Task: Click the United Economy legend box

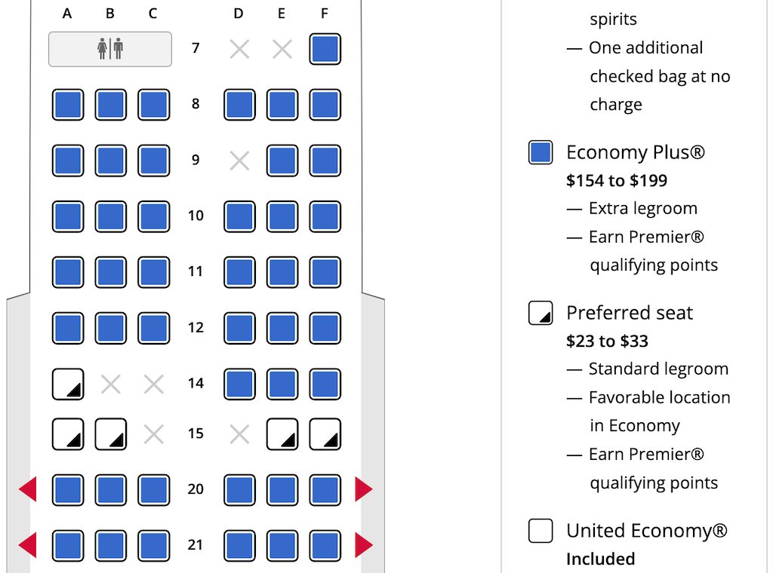Action: 540,531
